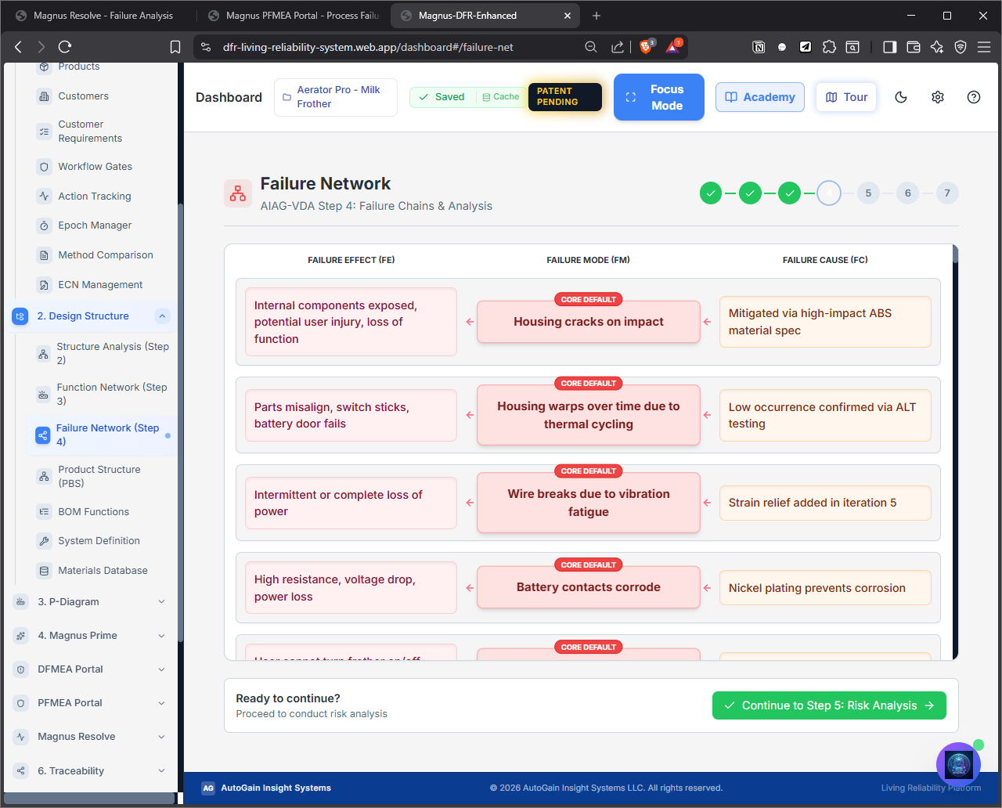
Task: Click Action Tracking pulse icon
Action: click(44, 197)
